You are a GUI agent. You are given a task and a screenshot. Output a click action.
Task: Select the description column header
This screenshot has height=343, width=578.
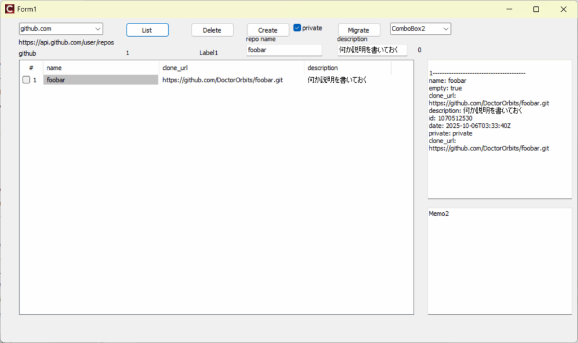(x=347, y=68)
